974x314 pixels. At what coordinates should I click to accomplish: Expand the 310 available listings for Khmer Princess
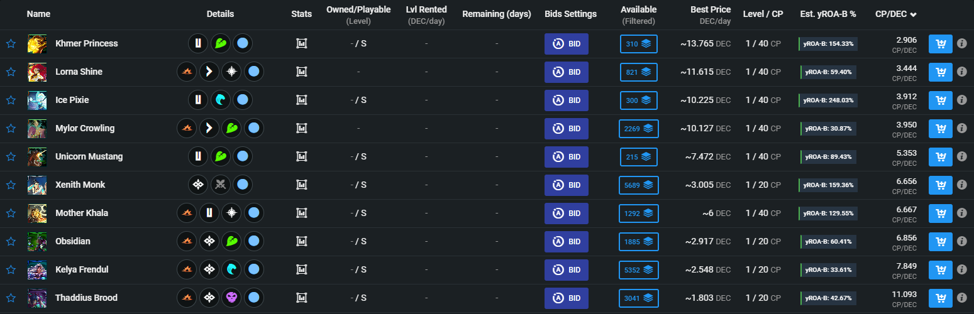pyautogui.click(x=638, y=44)
